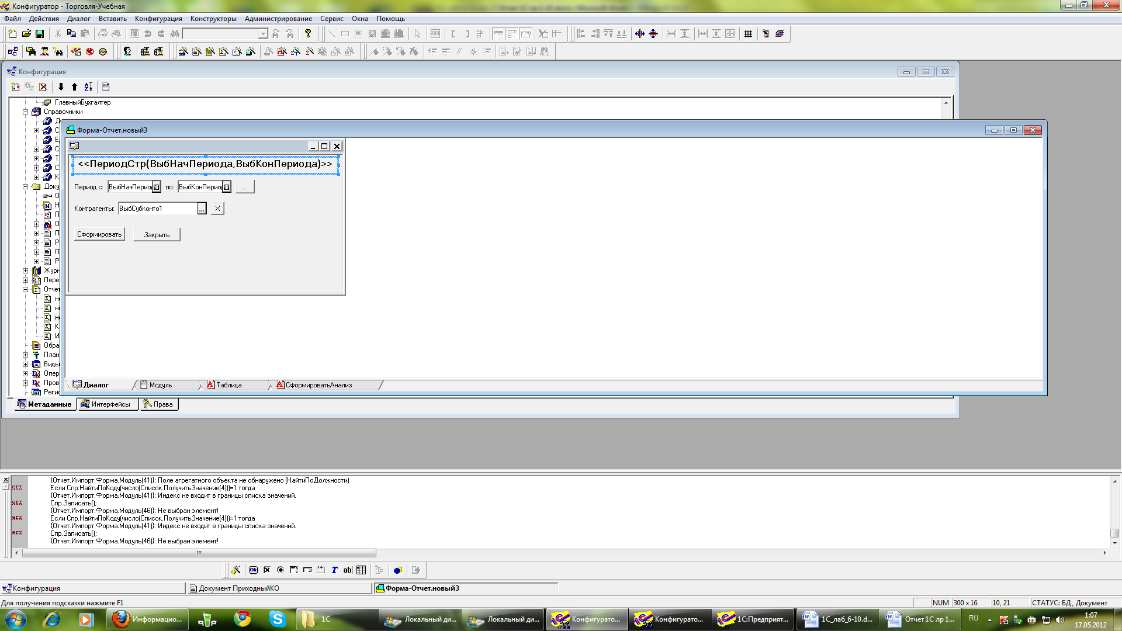The height and width of the screenshot is (631, 1122).
Task: Insert an input field (ab| icon)
Action: click(348, 570)
